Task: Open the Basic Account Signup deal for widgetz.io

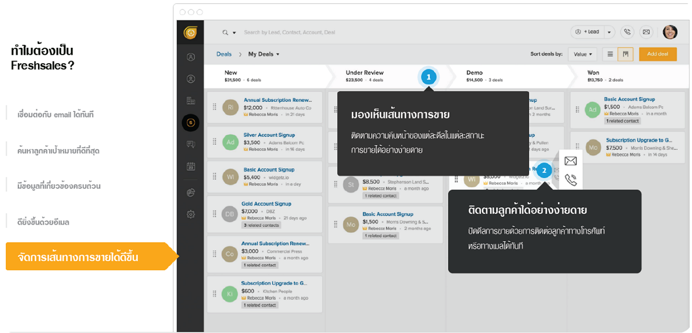Action: [269, 170]
